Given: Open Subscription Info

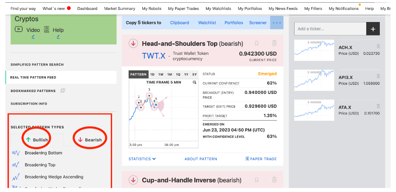Looking at the screenshot, I should pos(29,104).
